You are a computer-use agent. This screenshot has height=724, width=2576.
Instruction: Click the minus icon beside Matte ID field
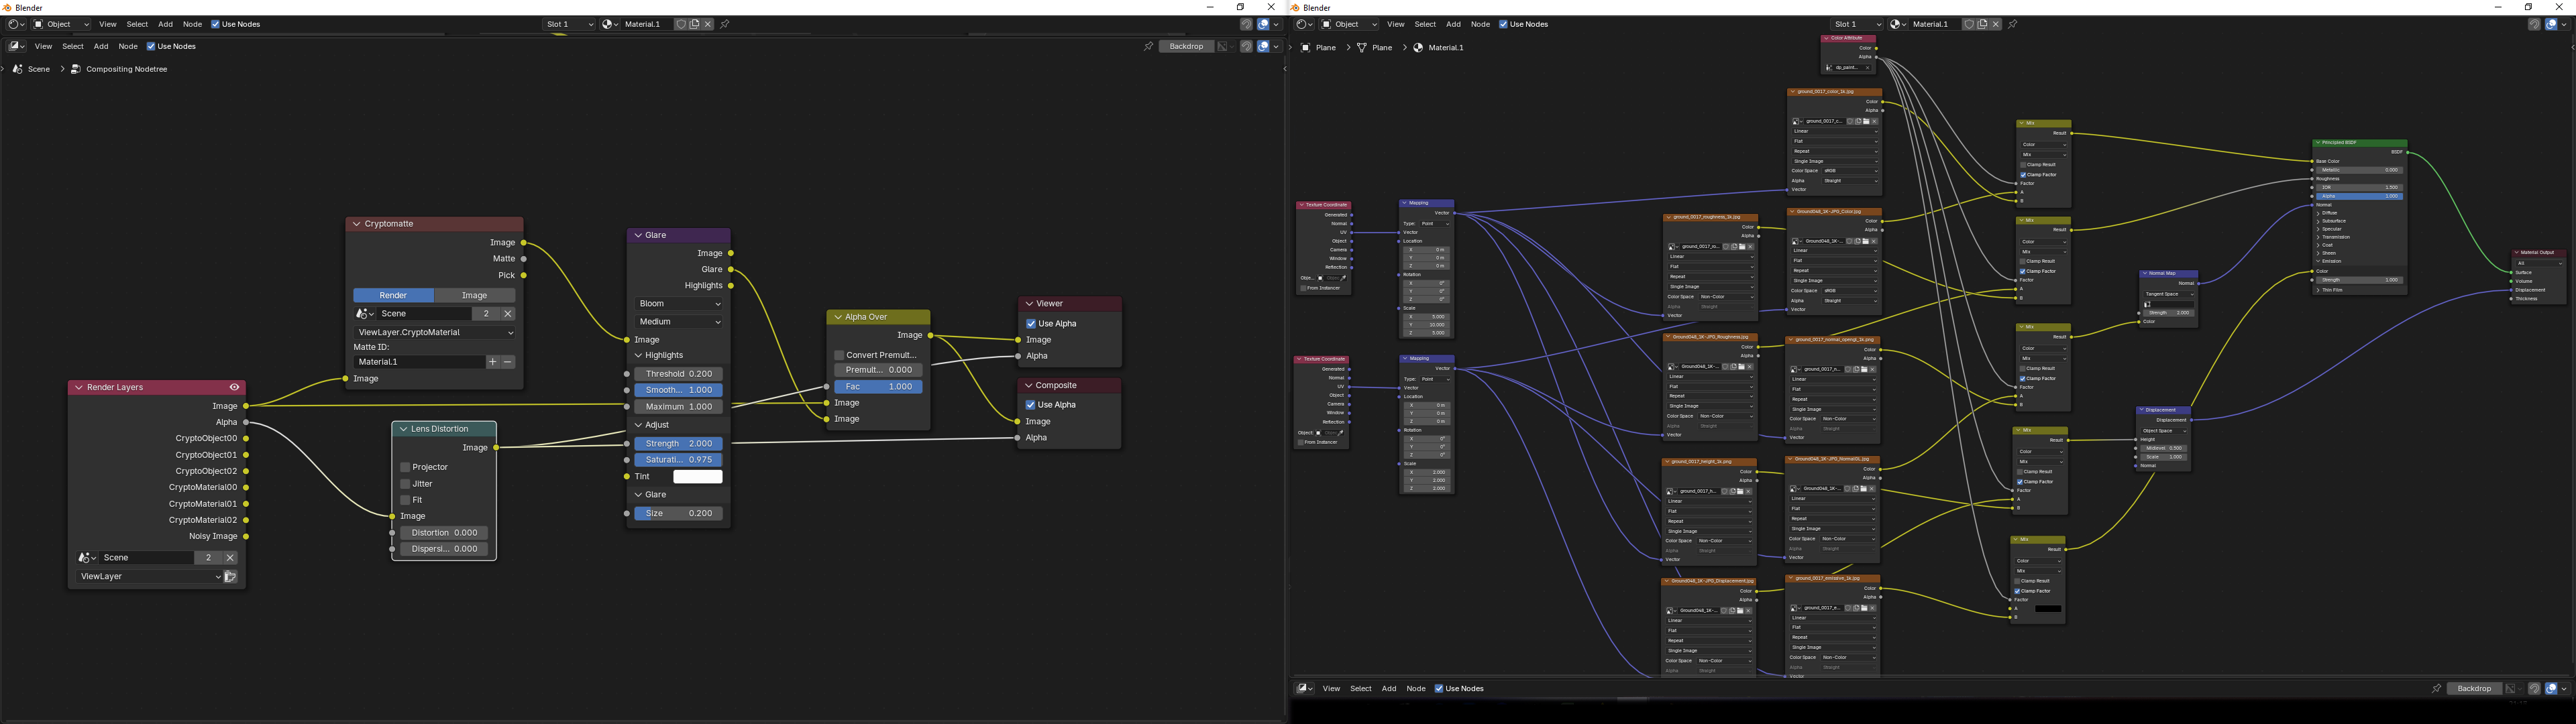(x=508, y=362)
